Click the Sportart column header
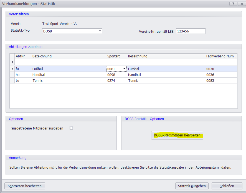The image size is (246, 193). pos(116,56)
